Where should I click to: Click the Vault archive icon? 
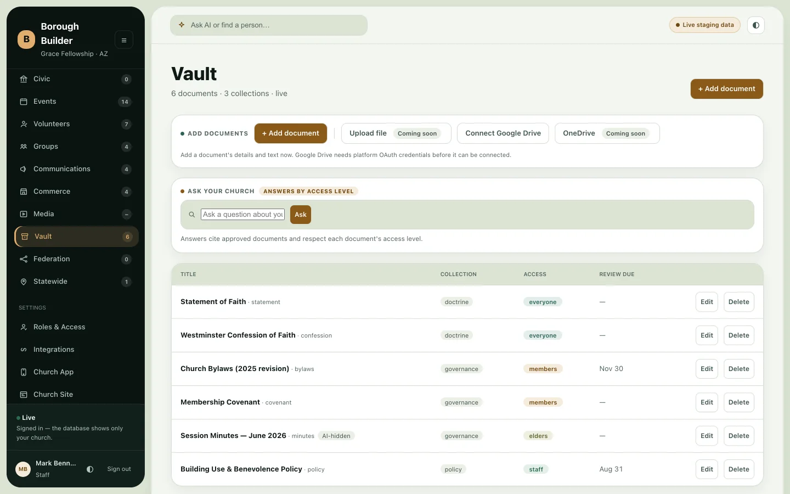pyautogui.click(x=25, y=237)
